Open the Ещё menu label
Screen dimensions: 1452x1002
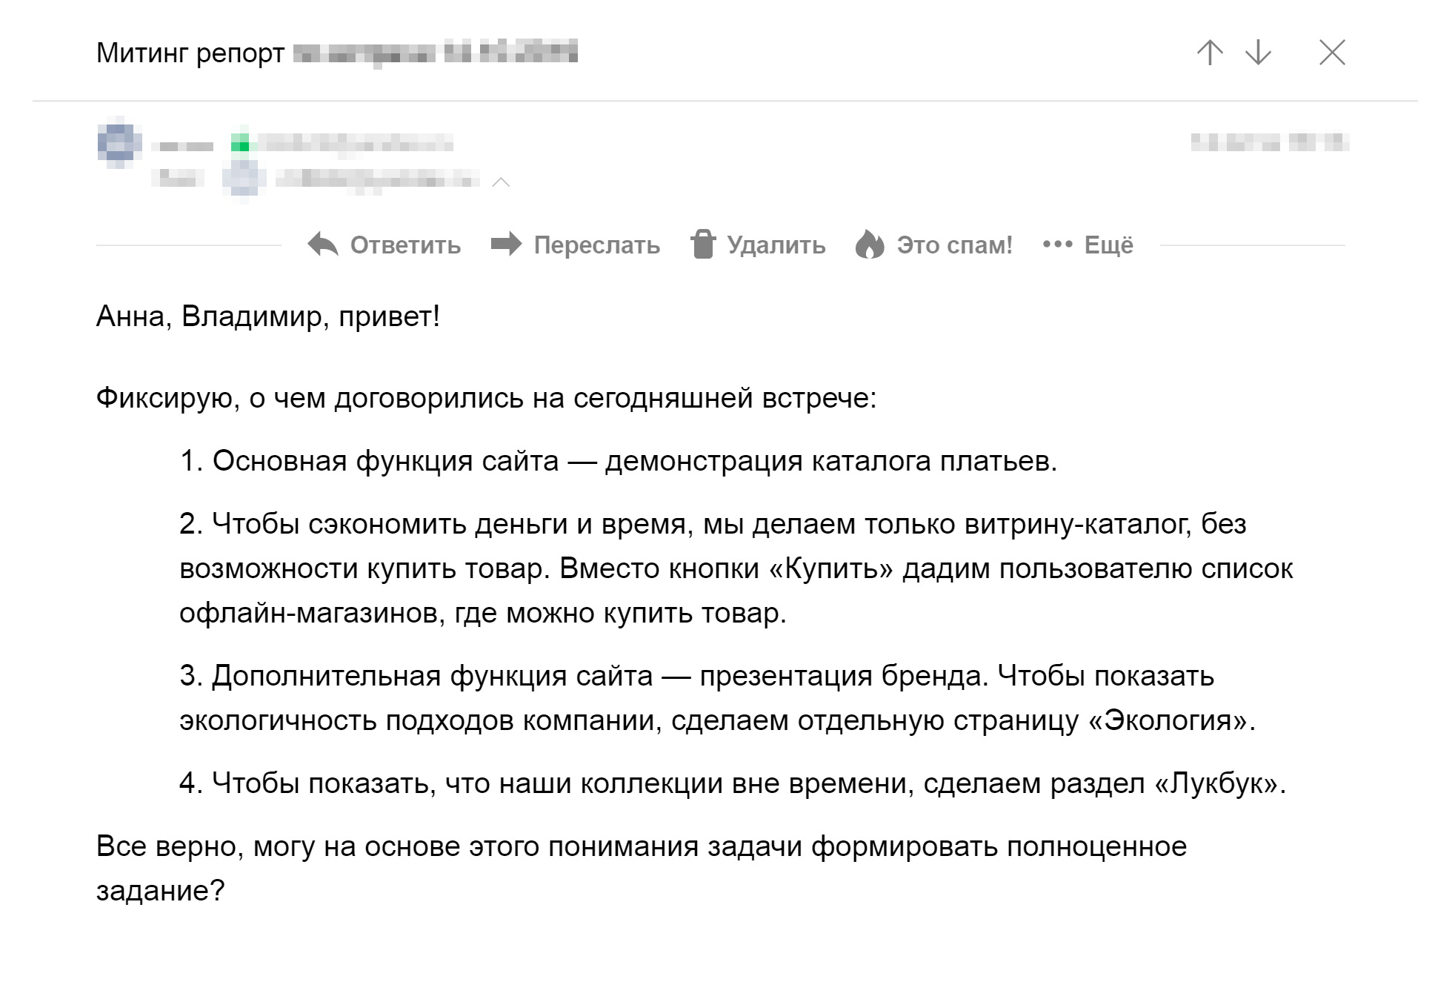point(1108,245)
